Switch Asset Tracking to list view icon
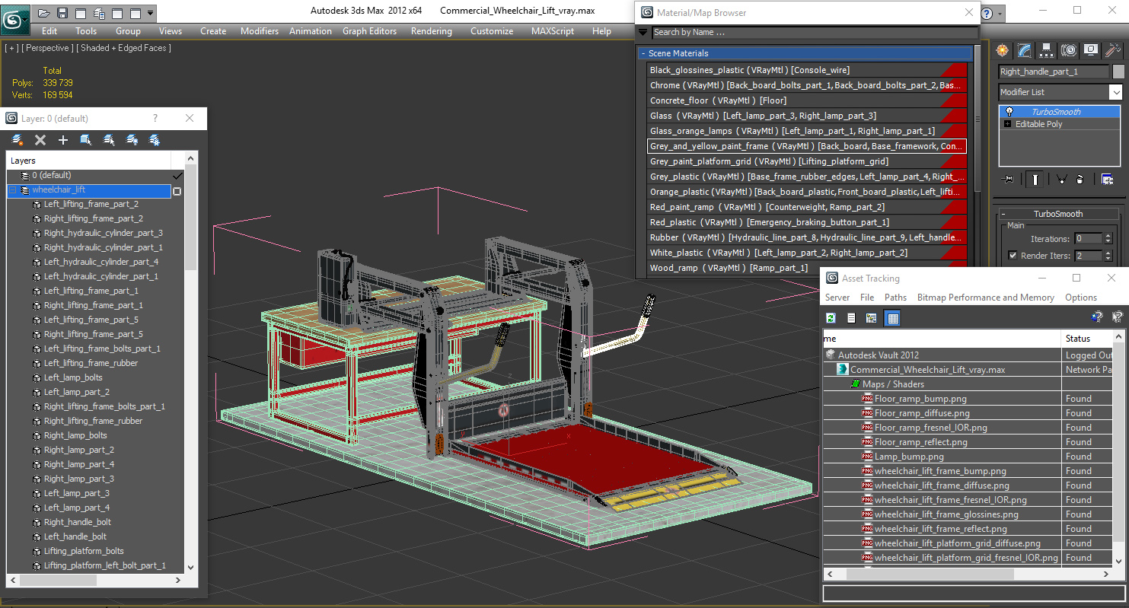 [x=852, y=318]
